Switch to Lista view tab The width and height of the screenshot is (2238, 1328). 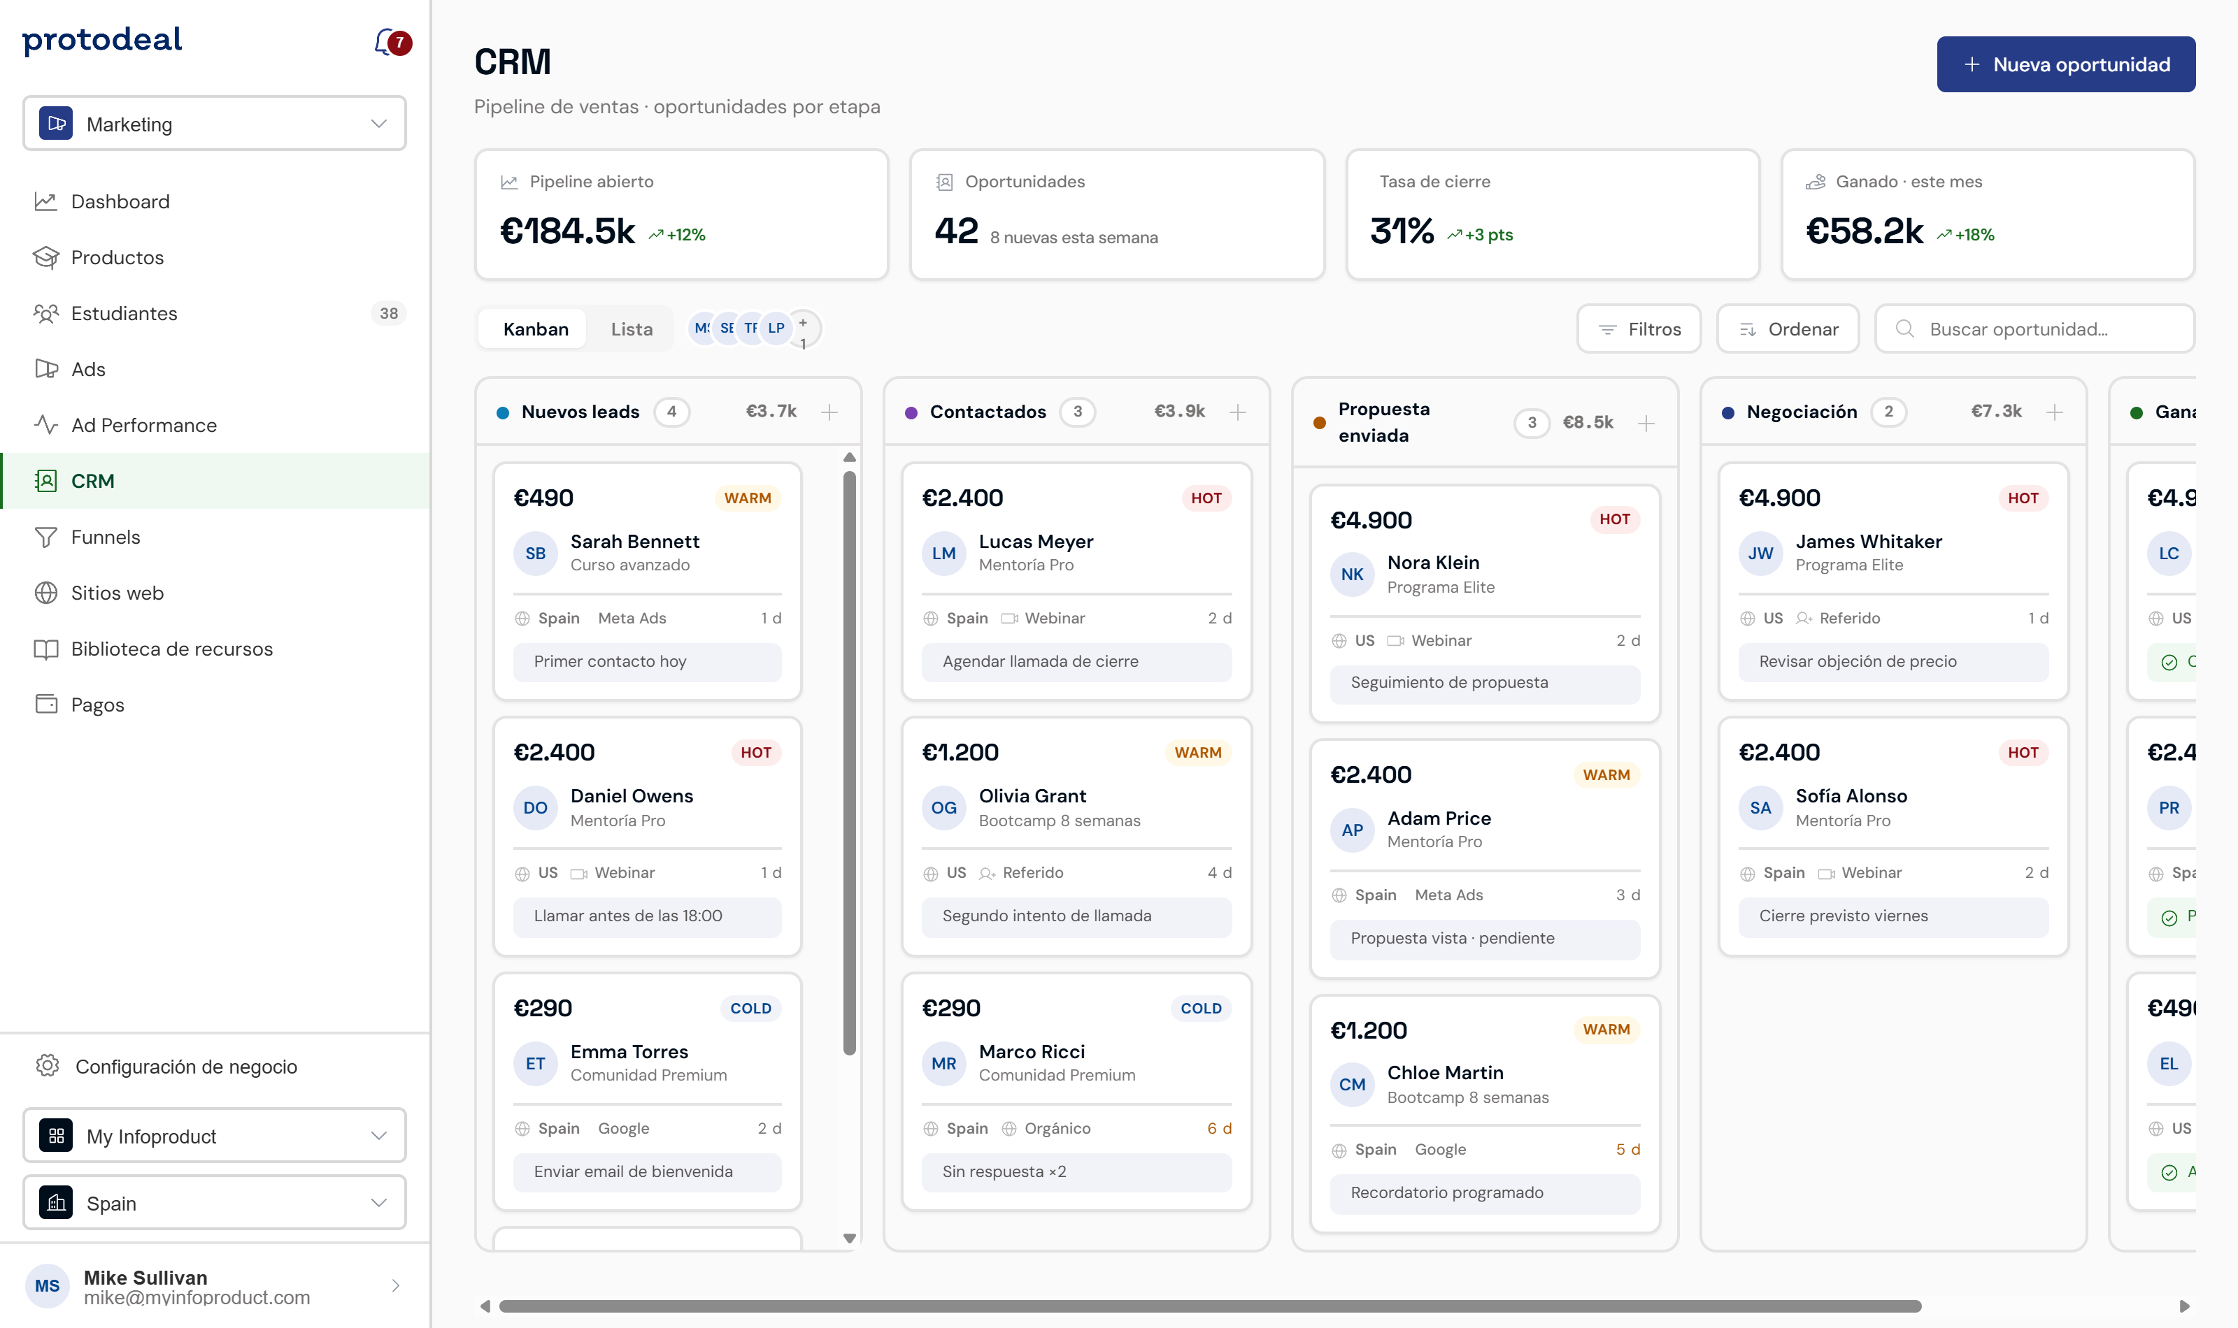coord(631,329)
